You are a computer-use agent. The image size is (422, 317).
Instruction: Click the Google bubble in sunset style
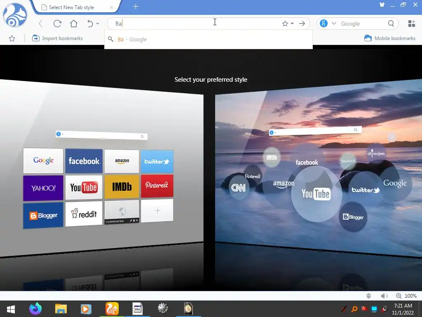(395, 183)
